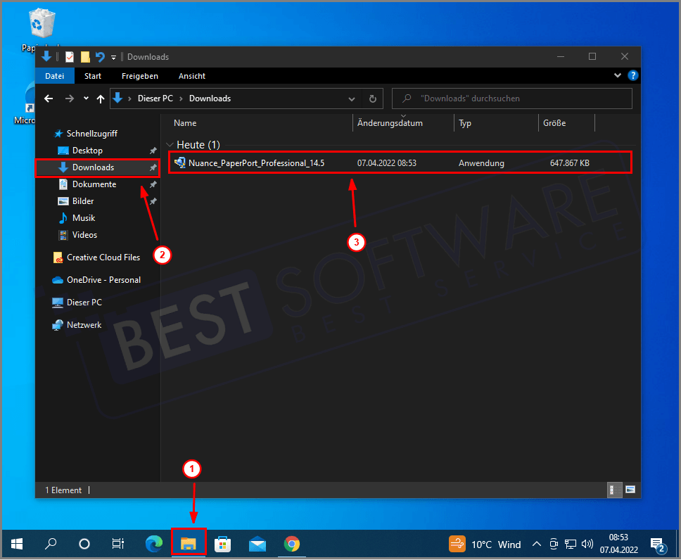This screenshot has width=681, height=560.
Task: Collapse the Heute group chevron
Action: pos(170,145)
